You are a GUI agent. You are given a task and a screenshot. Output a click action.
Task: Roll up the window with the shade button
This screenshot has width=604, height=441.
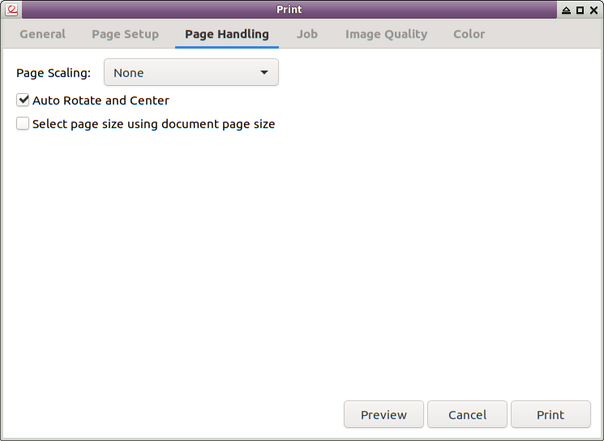point(566,10)
